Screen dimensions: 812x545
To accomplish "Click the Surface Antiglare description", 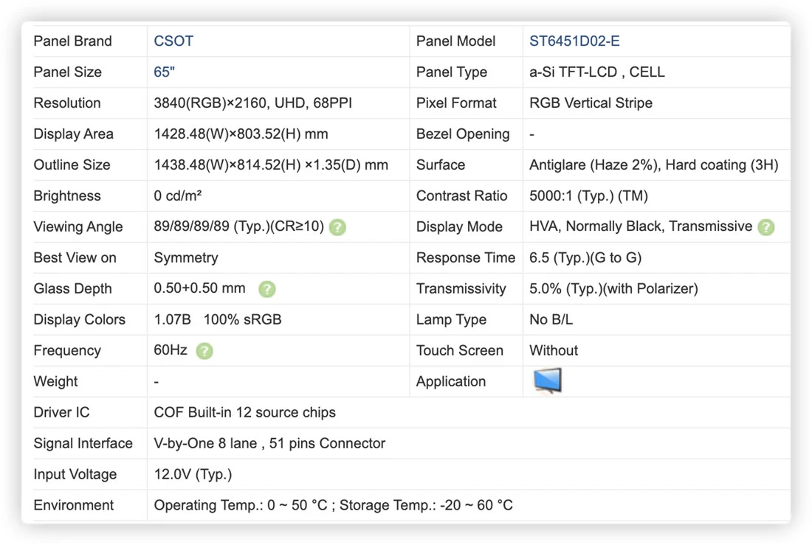I will 653,164.
